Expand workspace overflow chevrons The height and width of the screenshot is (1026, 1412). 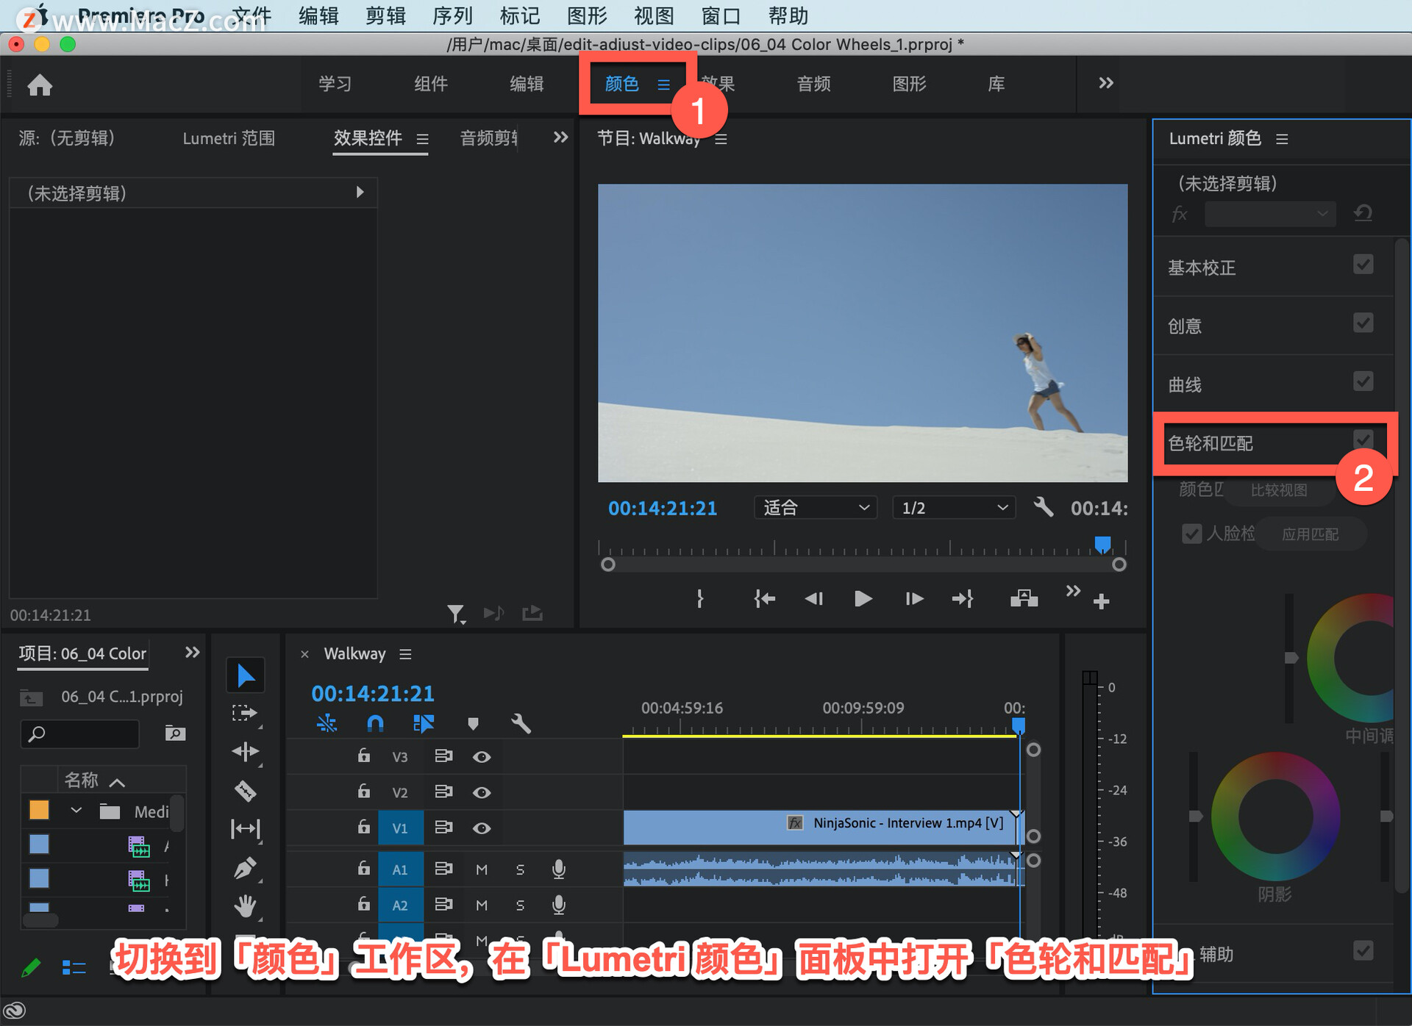click(1106, 83)
